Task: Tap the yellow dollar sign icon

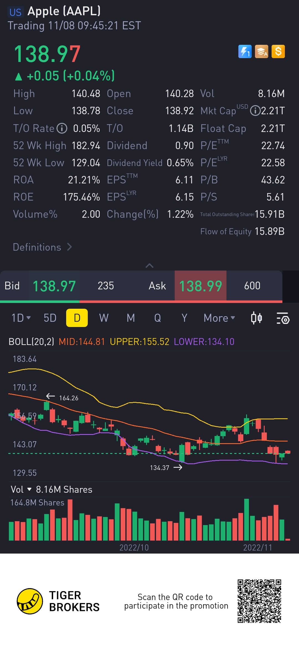Action: click(x=278, y=51)
